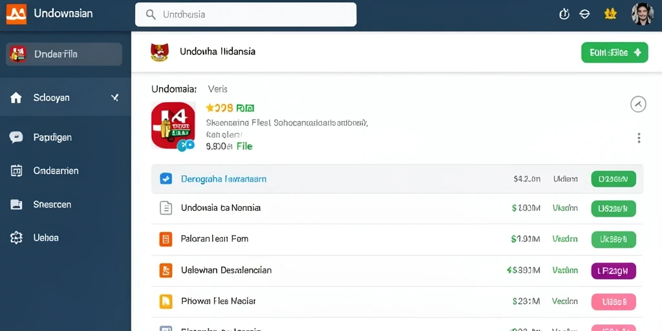Screen dimensions: 662x331
Task: Focus the Untdhasia search field
Action: pyautogui.click(x=246, y=14)
